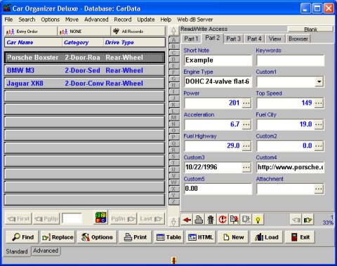The height and width of the screenshot is (266, 337).
Task: Click the ellipsis button beside Acceleration
Action: (246, 124)
